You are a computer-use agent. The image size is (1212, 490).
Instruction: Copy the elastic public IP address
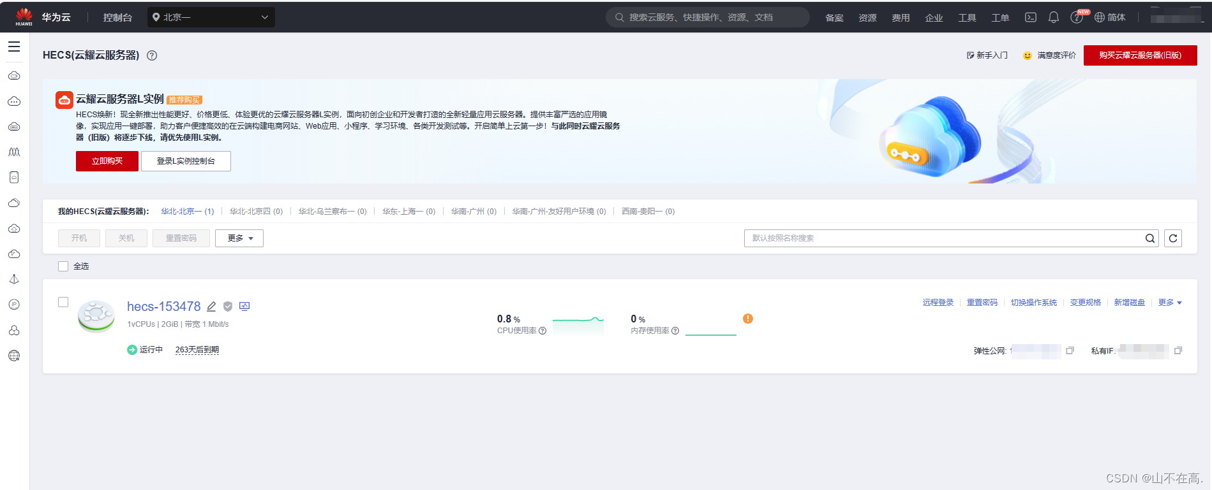[x=1070, y=350]
